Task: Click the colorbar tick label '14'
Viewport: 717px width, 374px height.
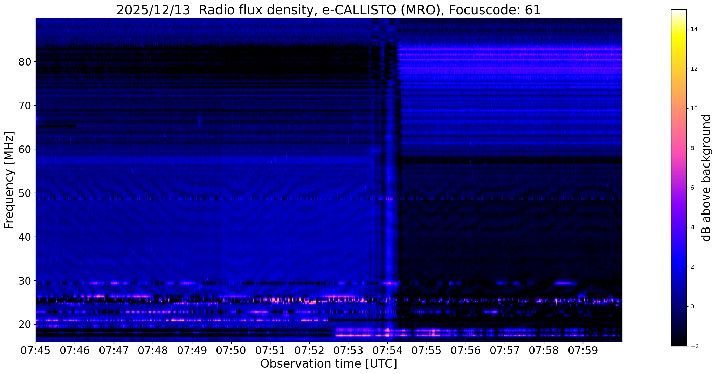Action: pos(694,29)
